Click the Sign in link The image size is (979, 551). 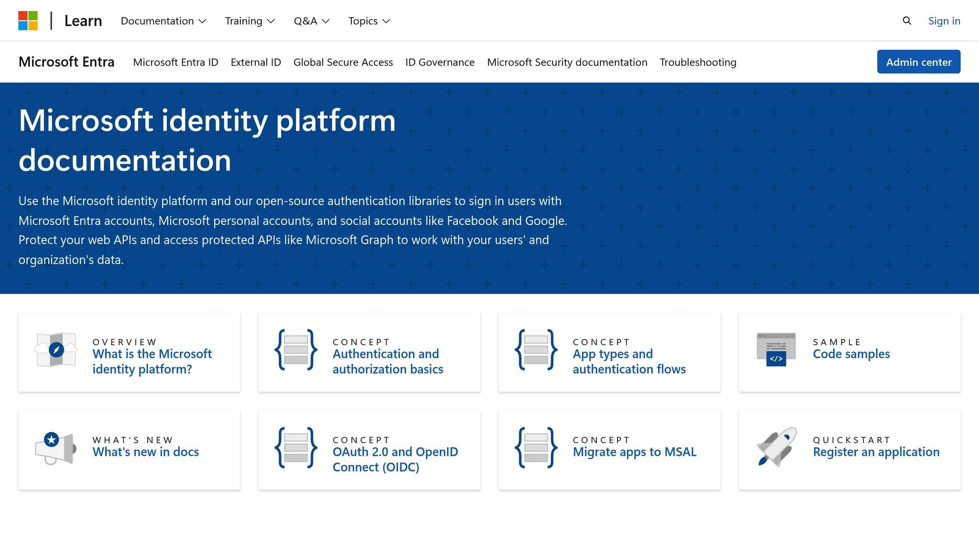coord(944,21)
